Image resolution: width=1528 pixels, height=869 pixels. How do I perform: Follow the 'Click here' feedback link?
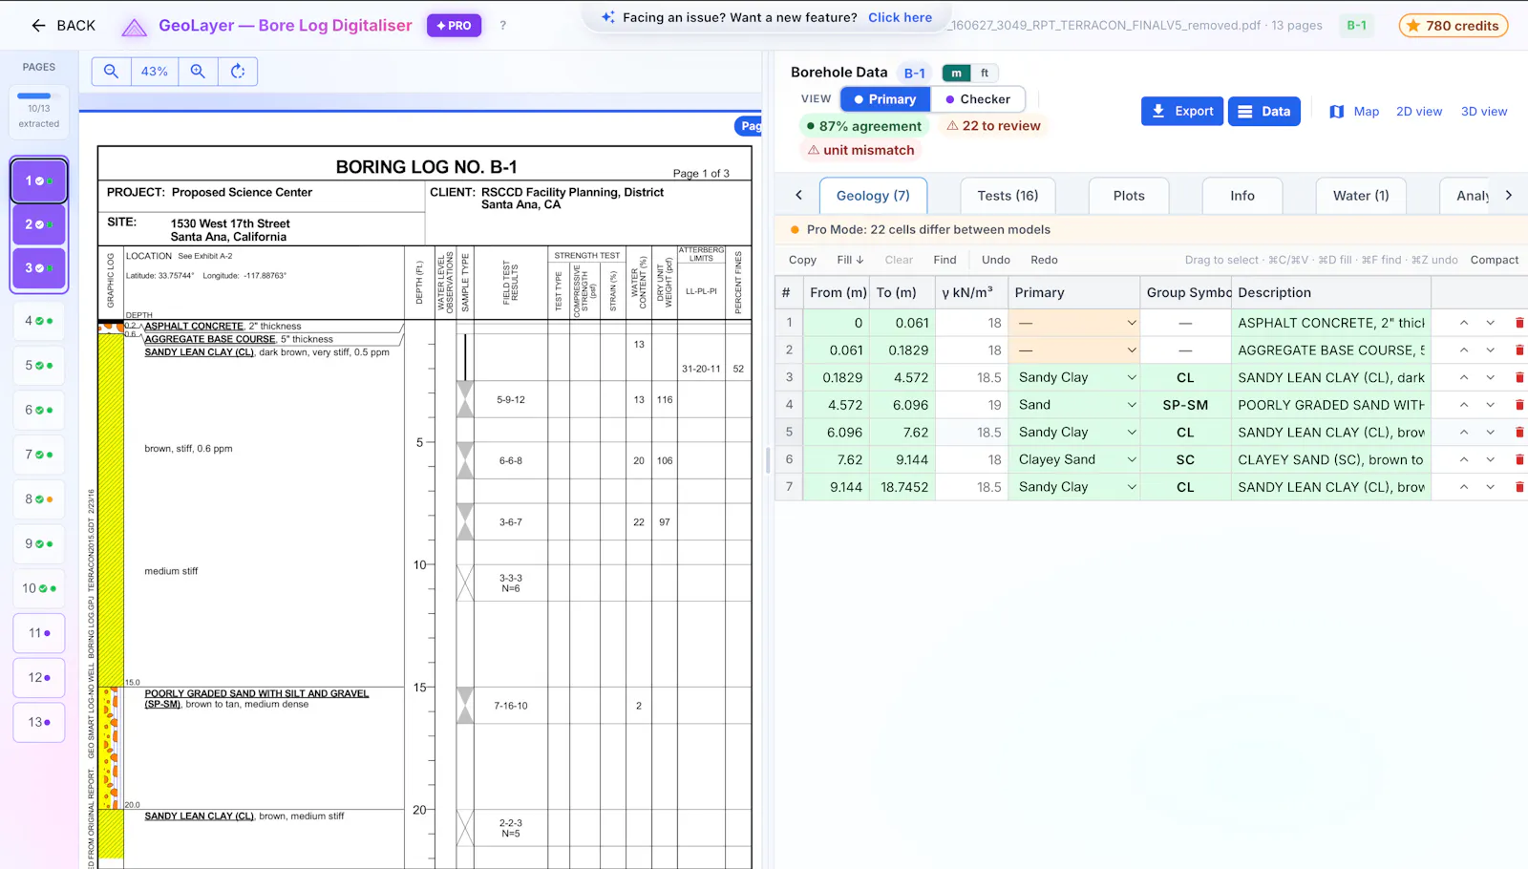pyautogui.click(x=900, y=17)
